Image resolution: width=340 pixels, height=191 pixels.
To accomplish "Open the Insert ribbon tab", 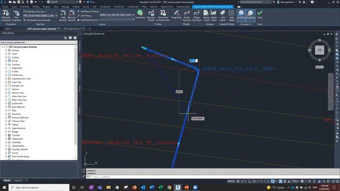I will 14,7.
